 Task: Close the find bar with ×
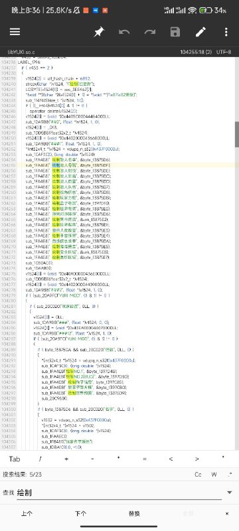coord(227,513)
